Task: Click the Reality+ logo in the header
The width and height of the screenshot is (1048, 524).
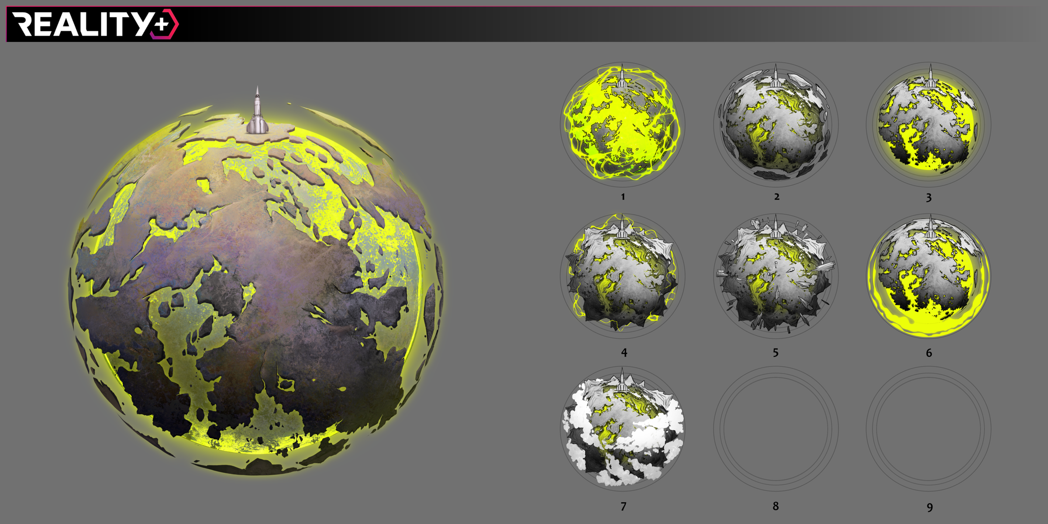Action: point(87,24)
